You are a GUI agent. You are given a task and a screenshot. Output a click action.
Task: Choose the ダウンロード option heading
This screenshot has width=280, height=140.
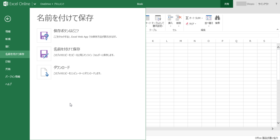click(x=62, y=67)
